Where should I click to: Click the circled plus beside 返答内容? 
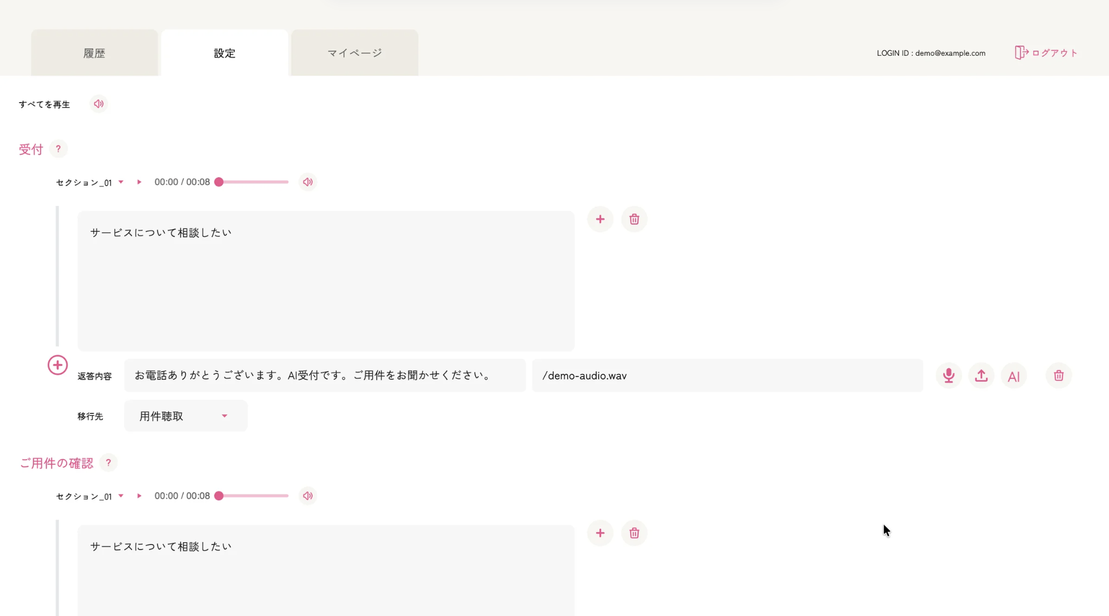[x=58, y=365]
